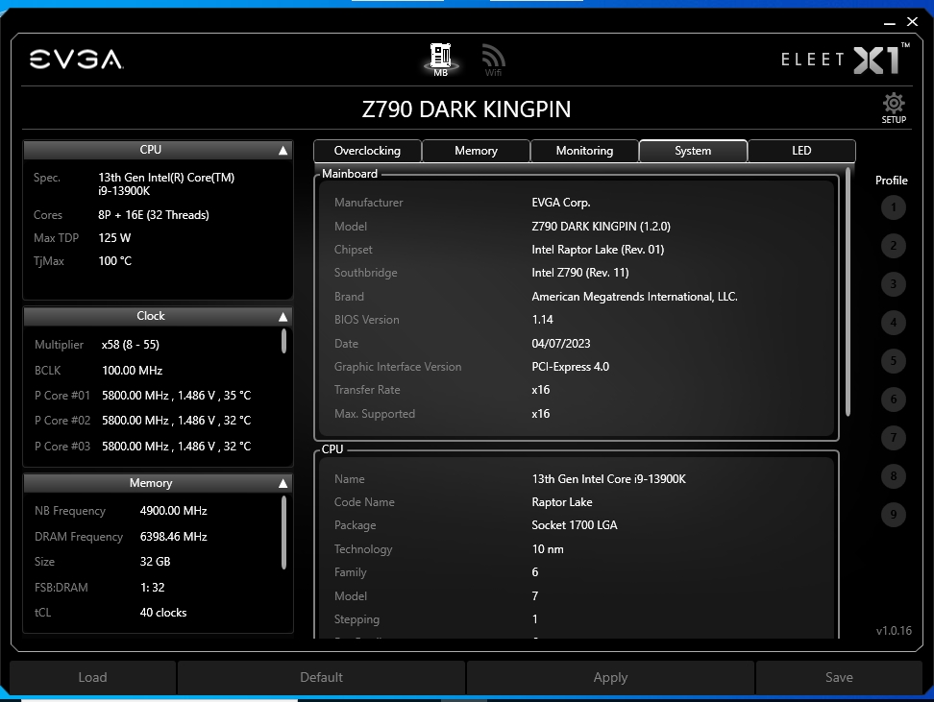934x702 pixels.
Task: Close the ELEET X1 window
Action: click(x=912, y=22)
